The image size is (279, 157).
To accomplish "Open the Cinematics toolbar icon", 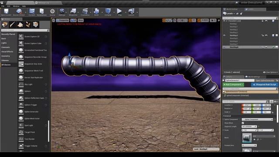I will (85, 11).
